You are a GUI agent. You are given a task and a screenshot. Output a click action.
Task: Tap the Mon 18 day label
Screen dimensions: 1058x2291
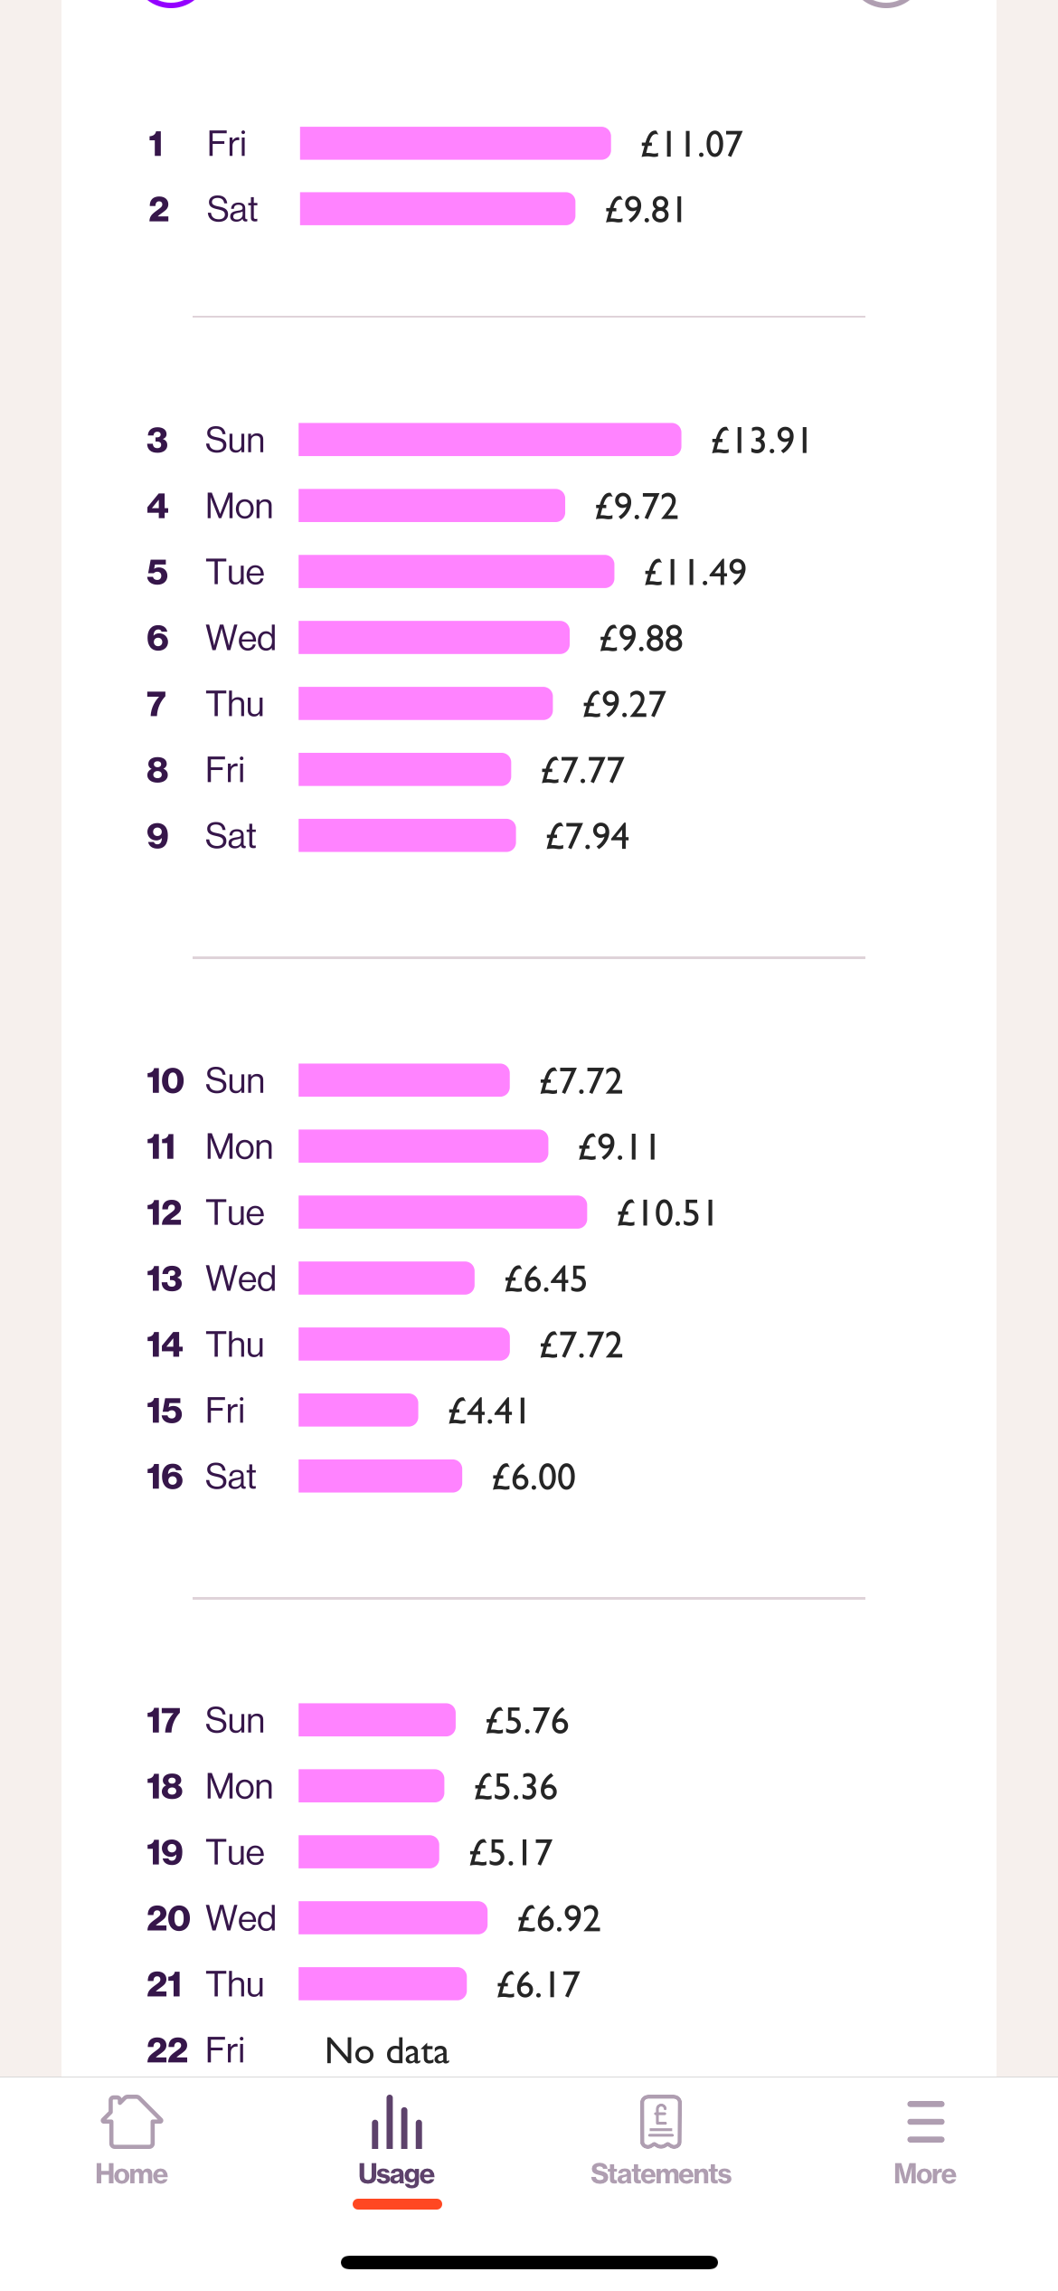240,1786
